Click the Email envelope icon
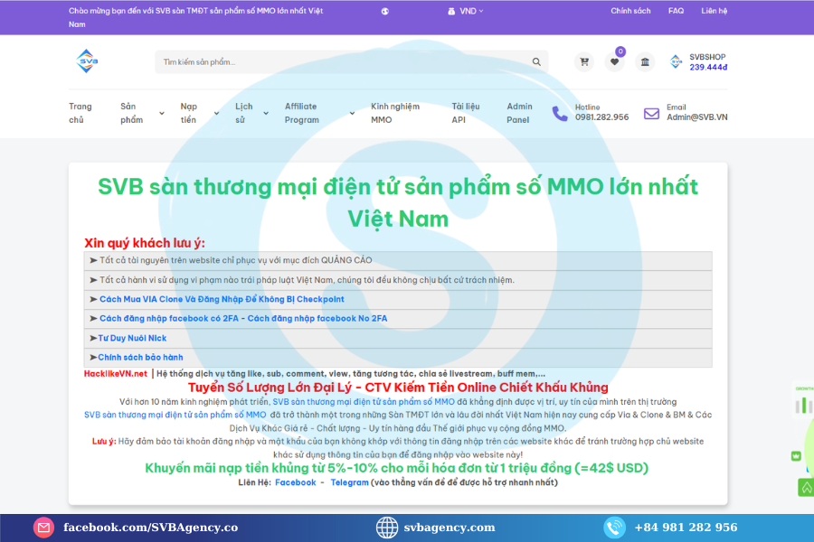 pos(651,114)
